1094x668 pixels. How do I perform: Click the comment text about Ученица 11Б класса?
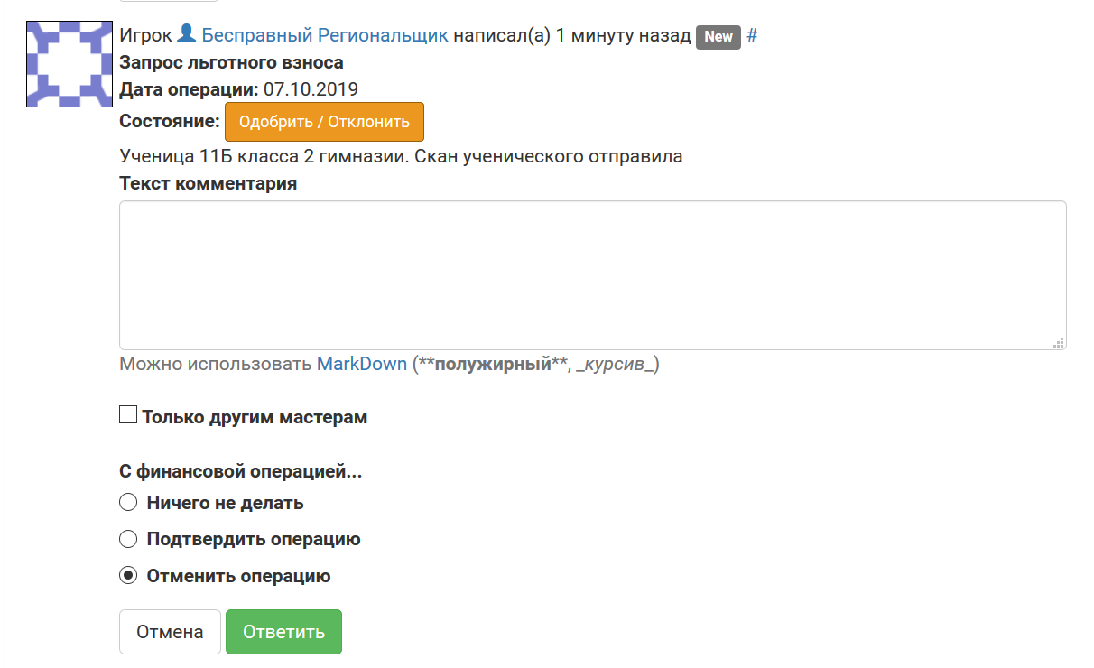pyautogui.click(x=401, y=156)
